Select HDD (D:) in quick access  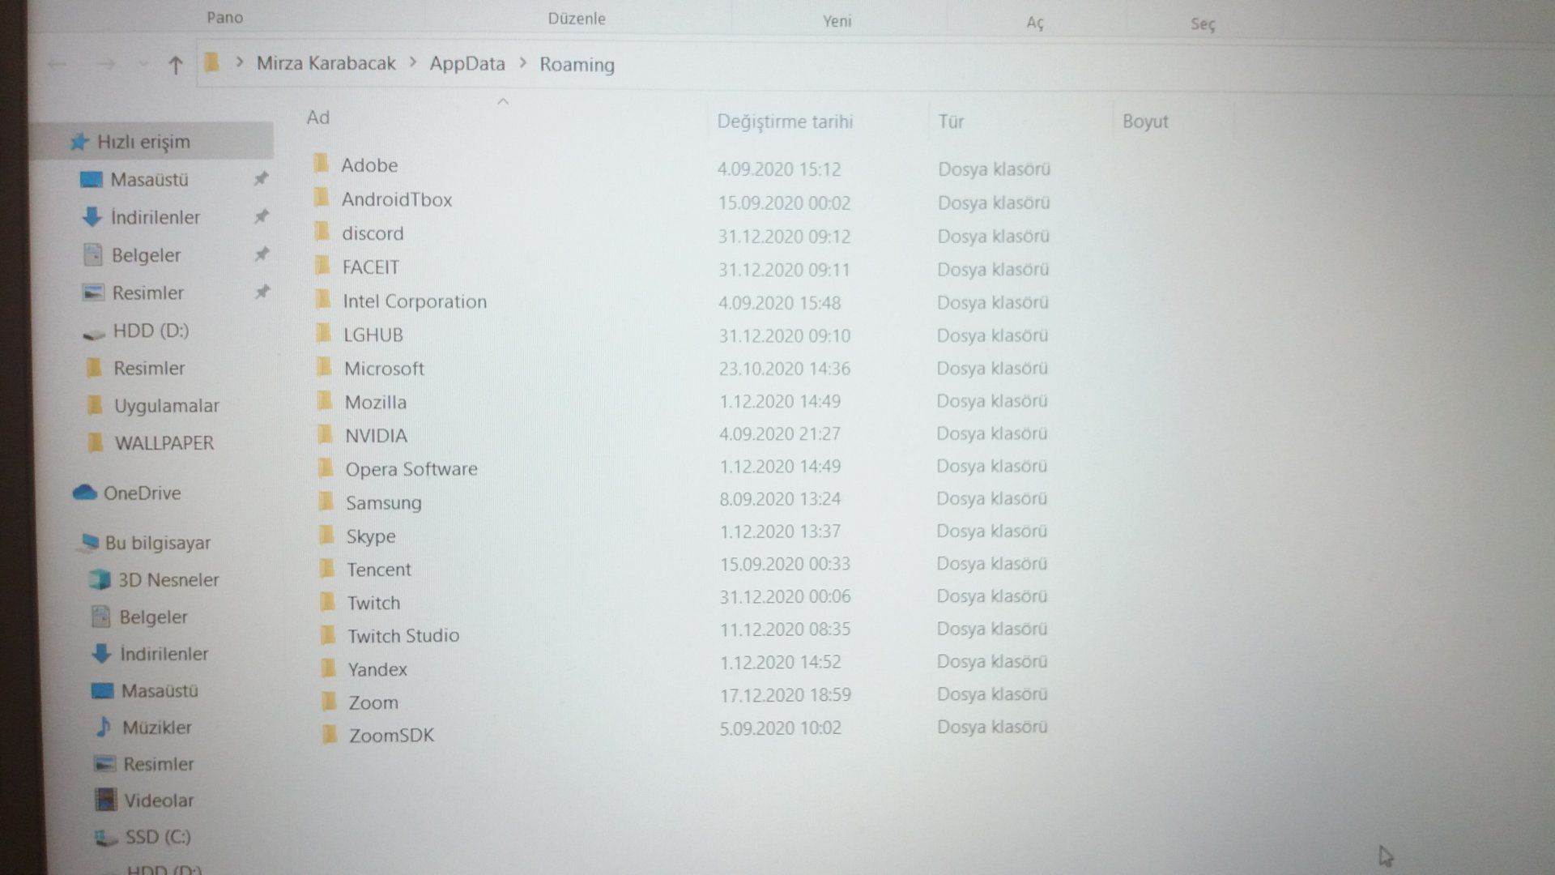[150, 331]
